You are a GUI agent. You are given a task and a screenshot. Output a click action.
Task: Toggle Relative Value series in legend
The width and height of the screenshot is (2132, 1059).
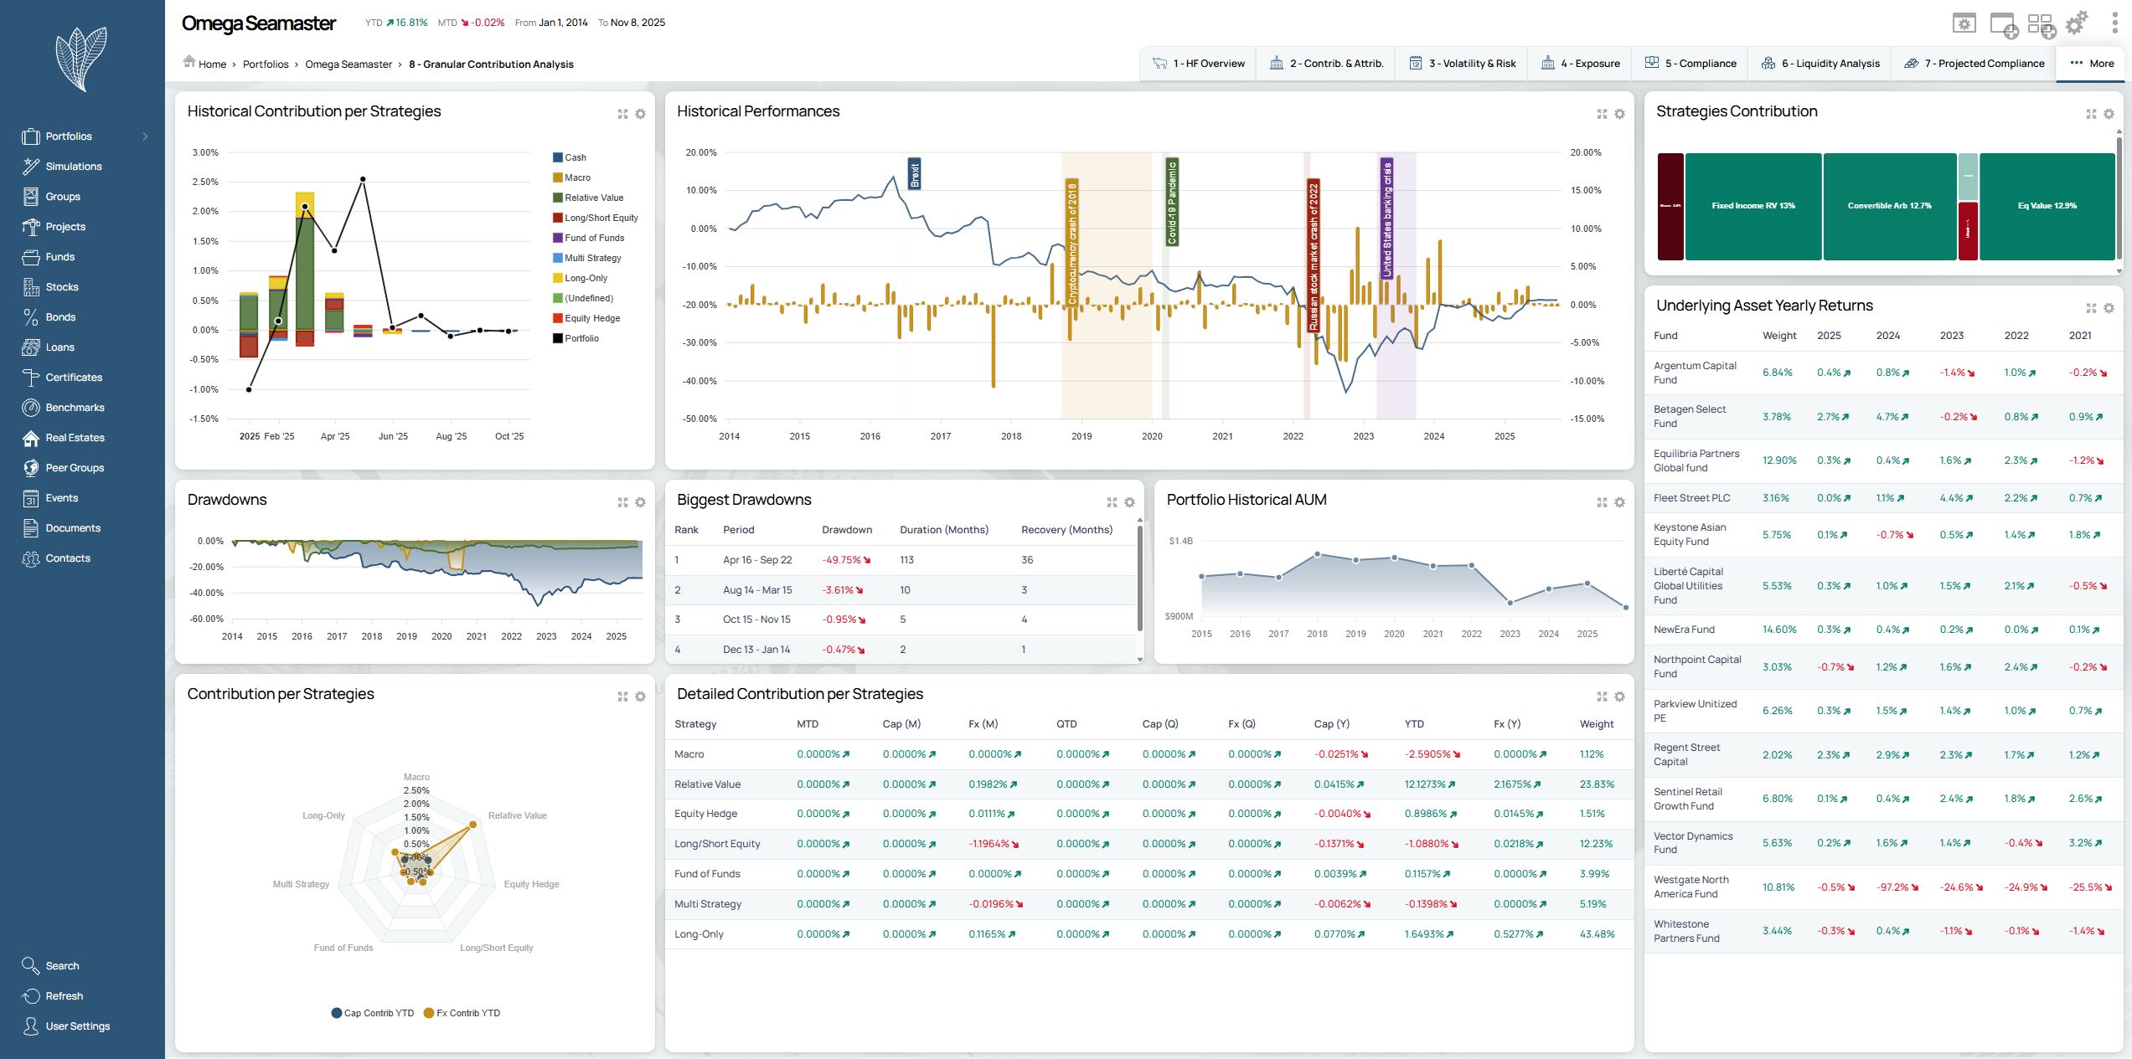593,198
